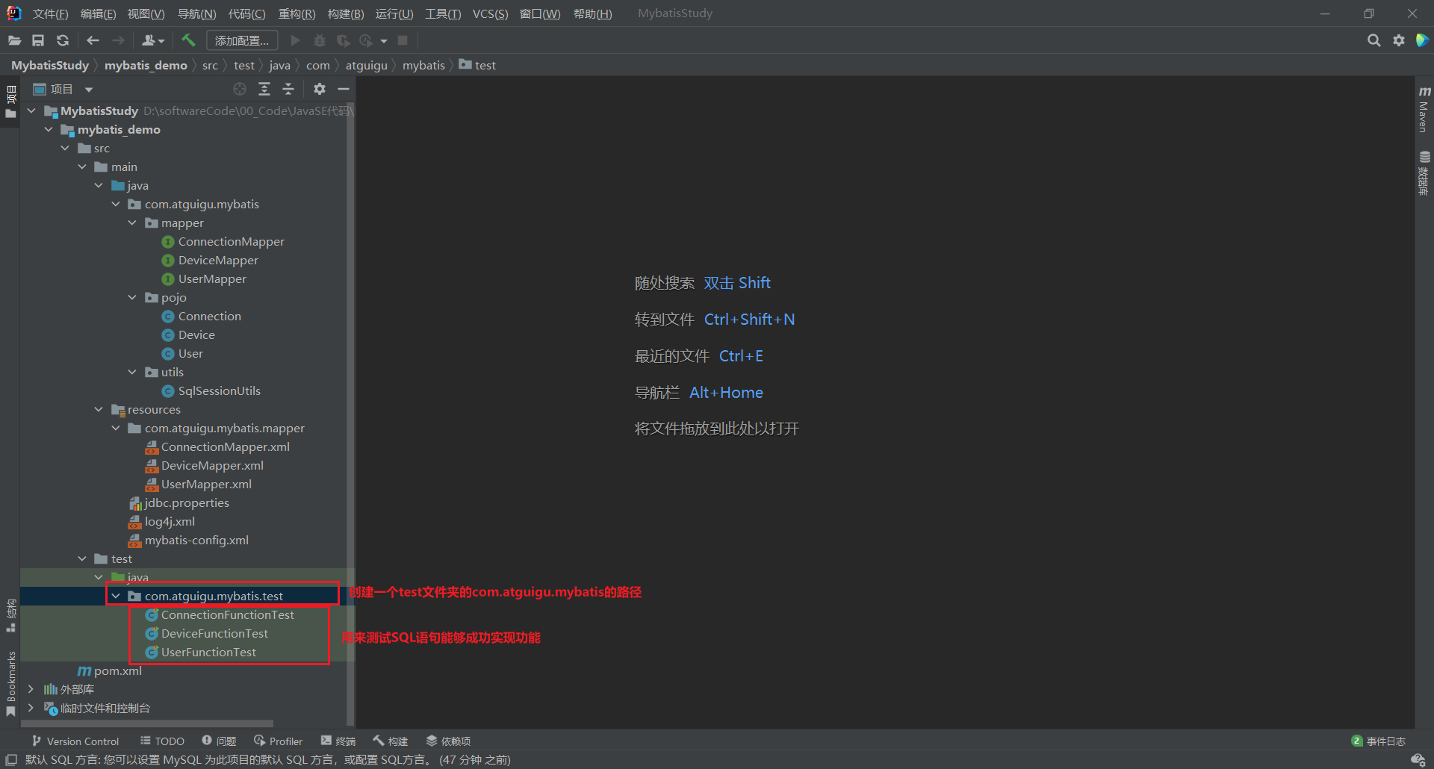Collapse the utils package node

(133, 373)
